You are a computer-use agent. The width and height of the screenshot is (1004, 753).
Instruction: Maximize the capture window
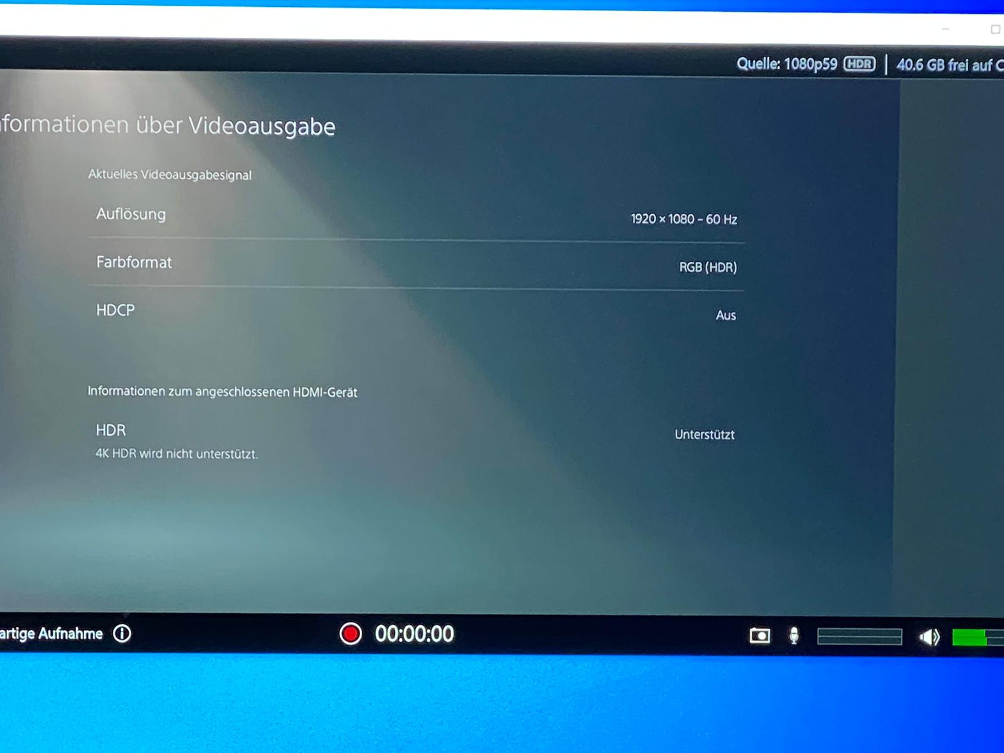995,29
